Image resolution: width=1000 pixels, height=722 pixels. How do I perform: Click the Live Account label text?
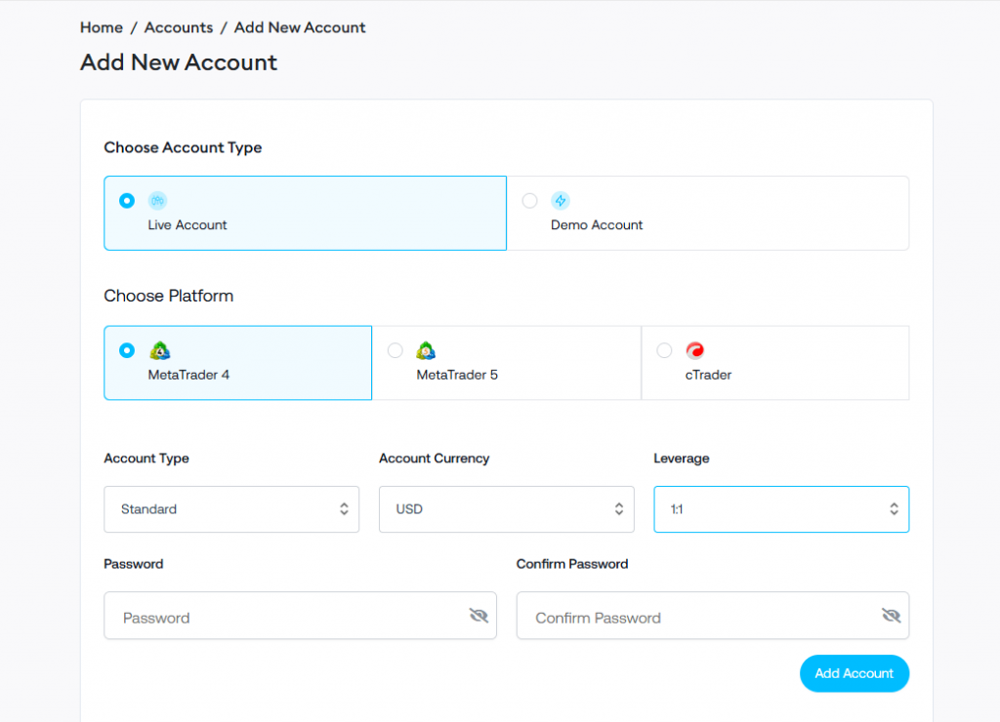point(187,225)
